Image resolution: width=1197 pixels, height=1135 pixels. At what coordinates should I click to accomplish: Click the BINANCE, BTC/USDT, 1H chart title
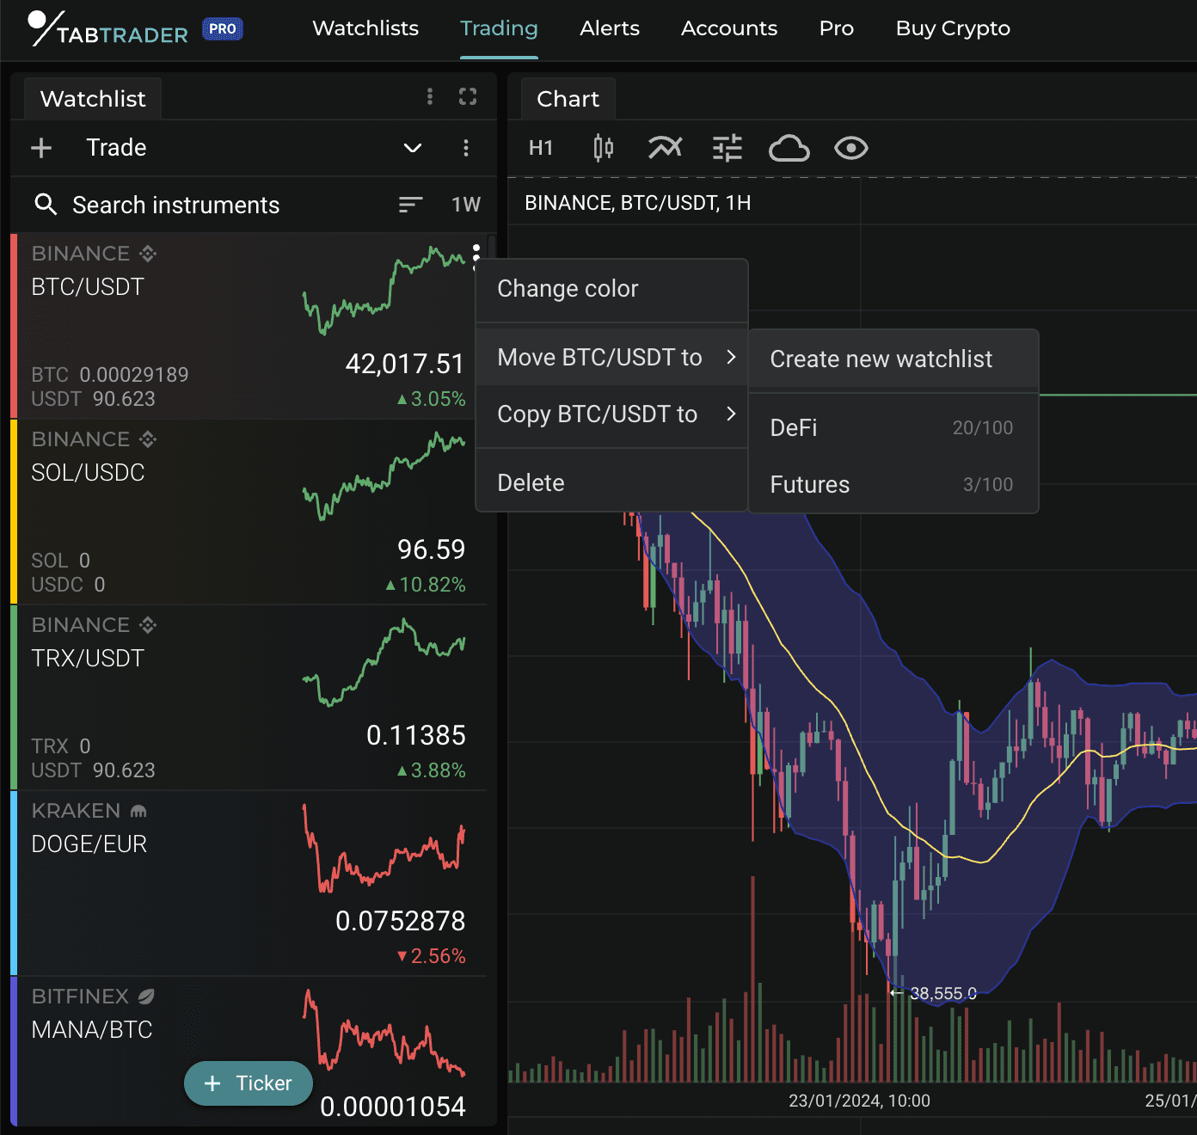[638, 203]
